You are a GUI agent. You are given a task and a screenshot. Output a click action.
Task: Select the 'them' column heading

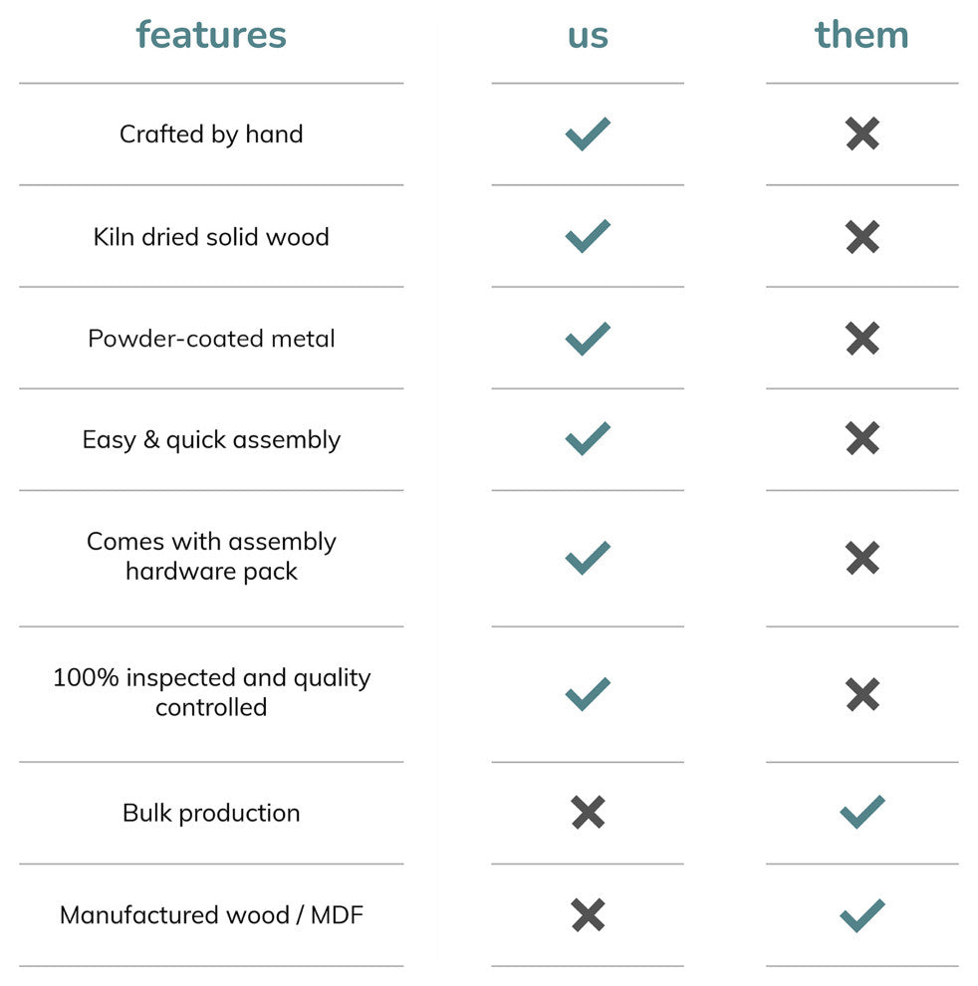coord(861,35)
